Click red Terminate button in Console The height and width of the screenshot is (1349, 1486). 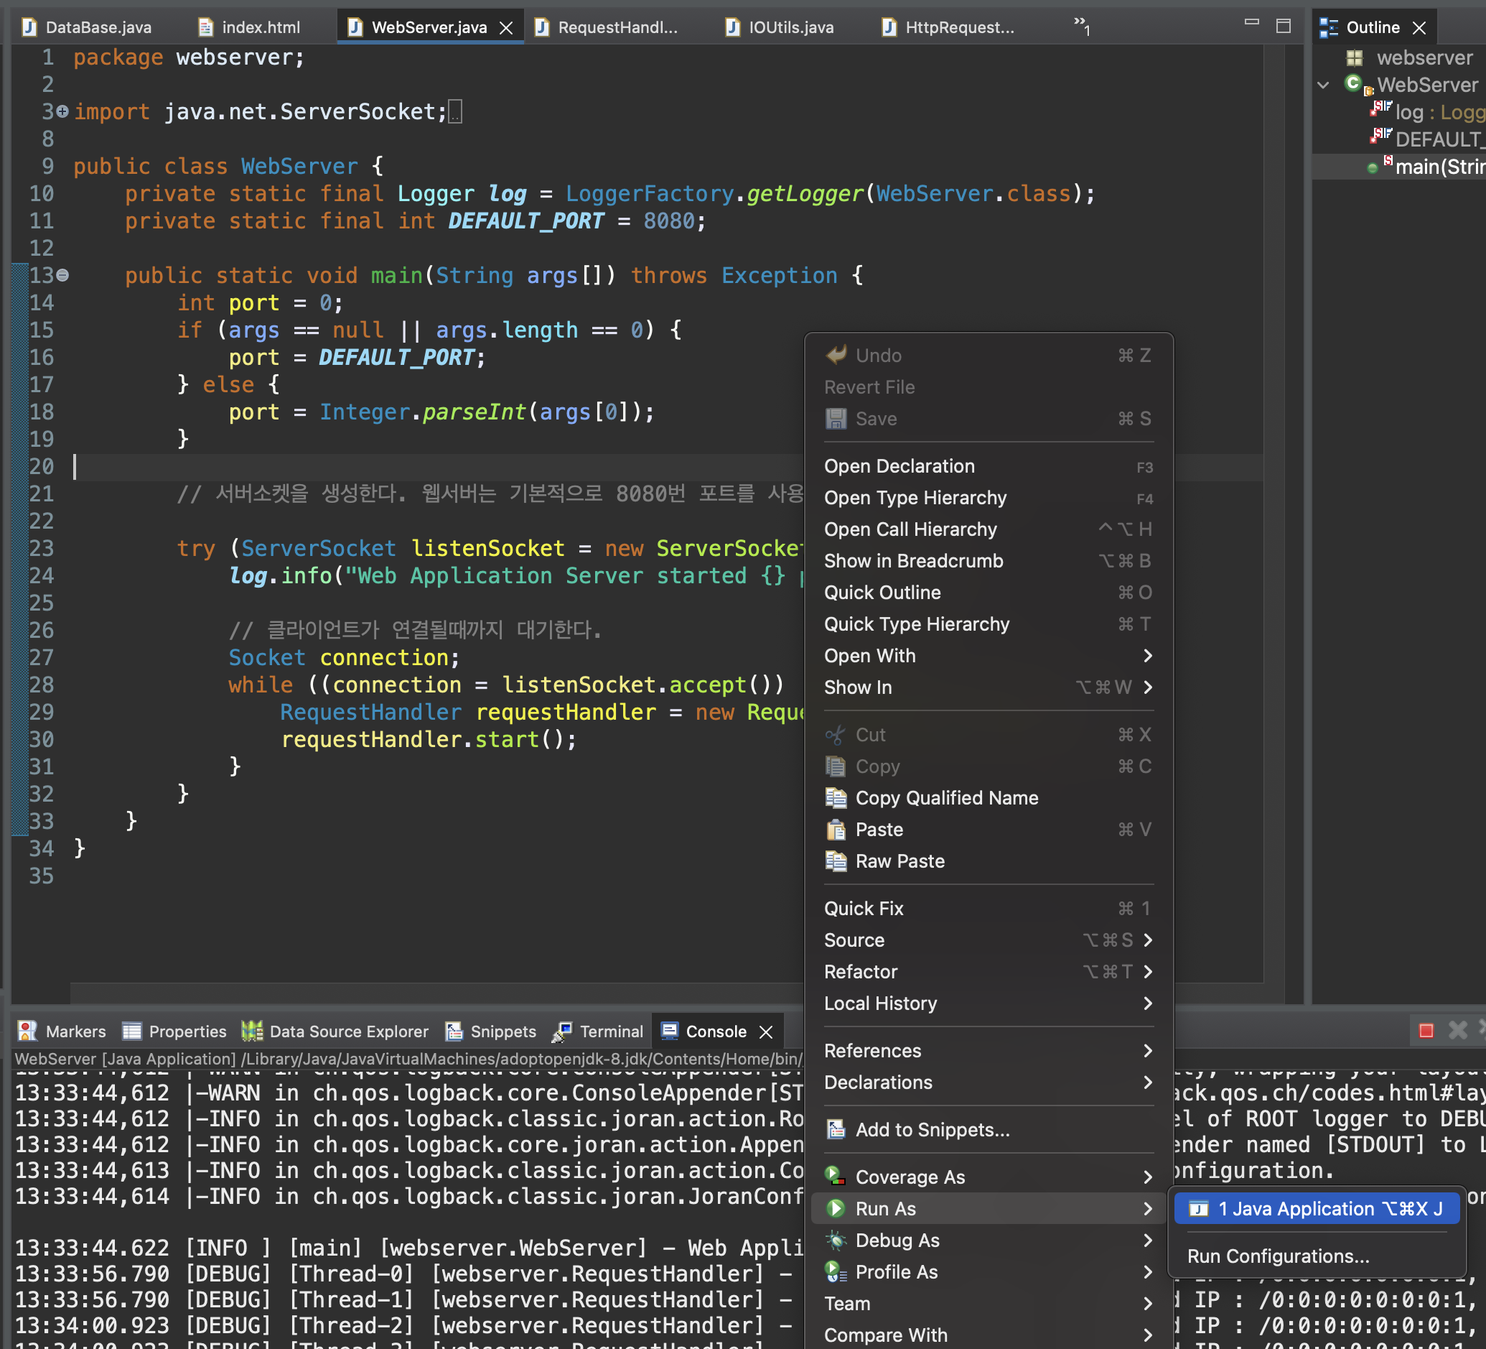pyautogui.click(x=1426, y=1031)
